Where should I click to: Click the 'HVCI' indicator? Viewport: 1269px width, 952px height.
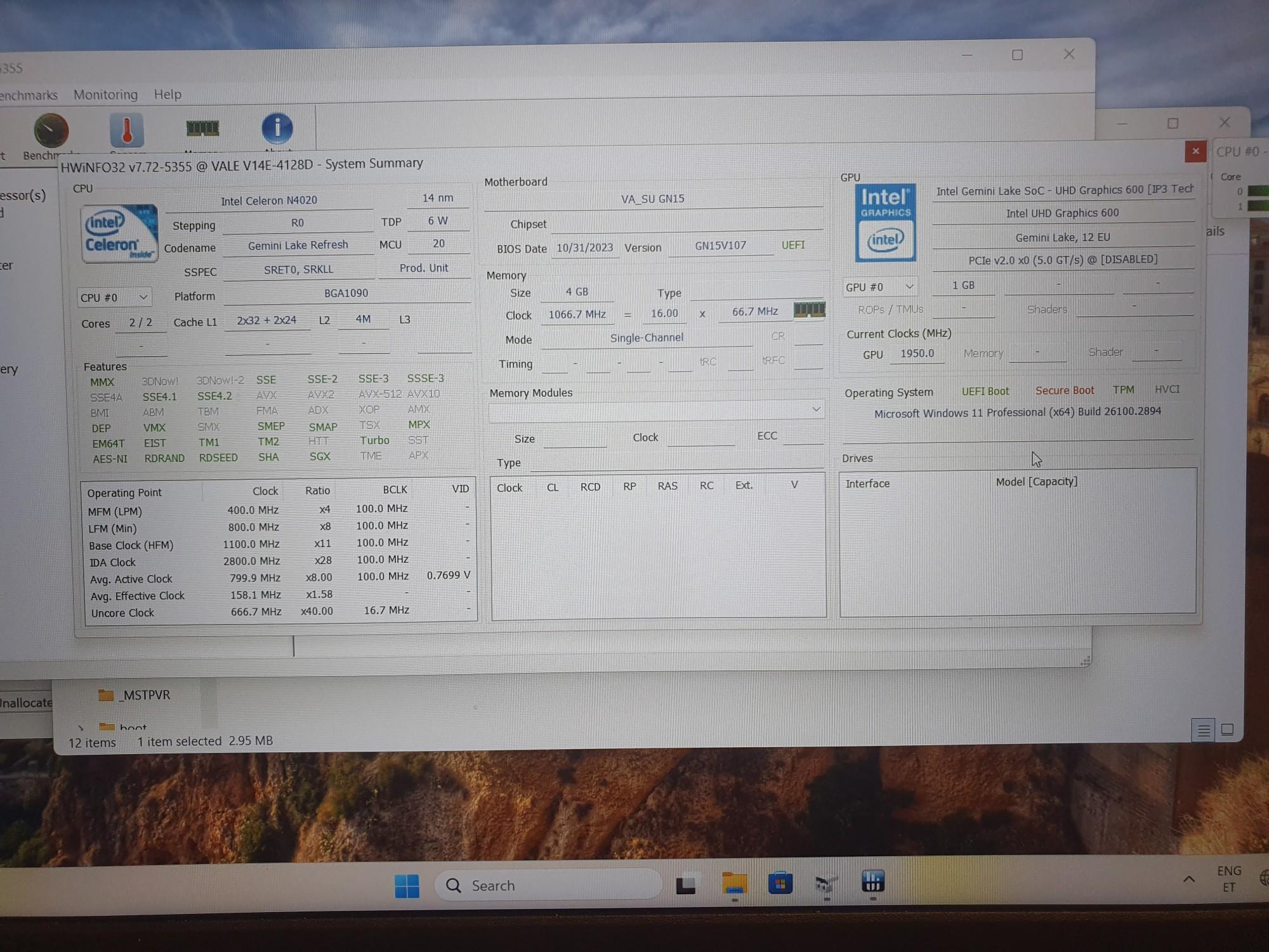point(1167,389)
